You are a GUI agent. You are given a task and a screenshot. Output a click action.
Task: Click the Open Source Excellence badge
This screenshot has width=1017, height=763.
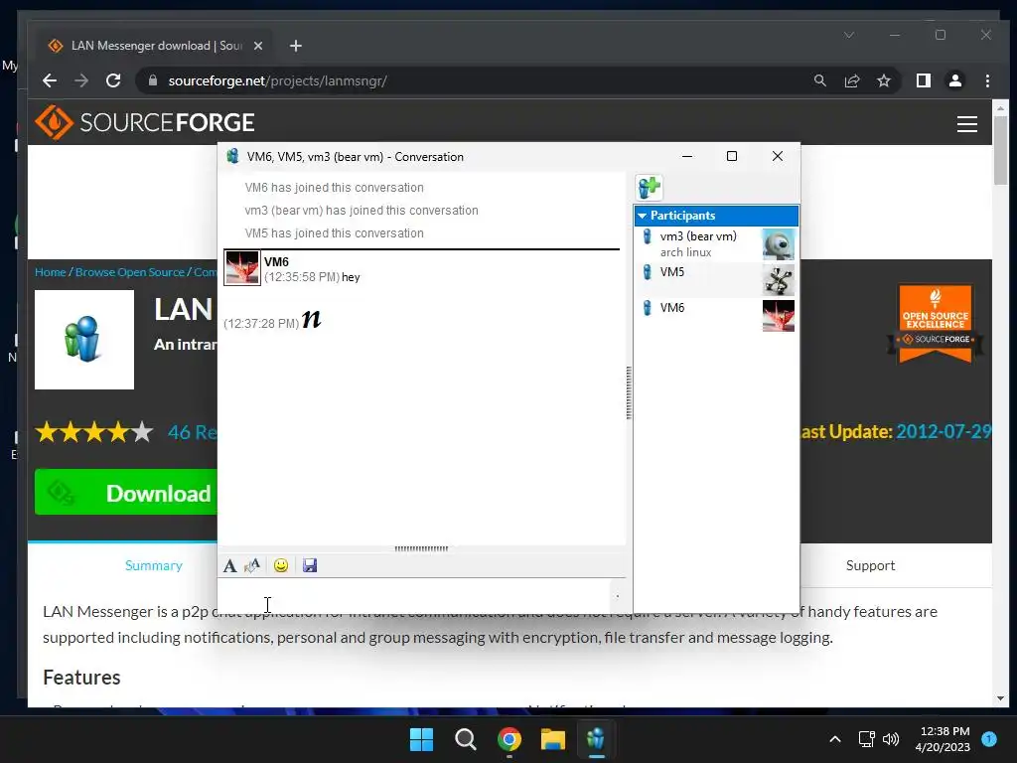pyautogui.click(x=936, y=323)
